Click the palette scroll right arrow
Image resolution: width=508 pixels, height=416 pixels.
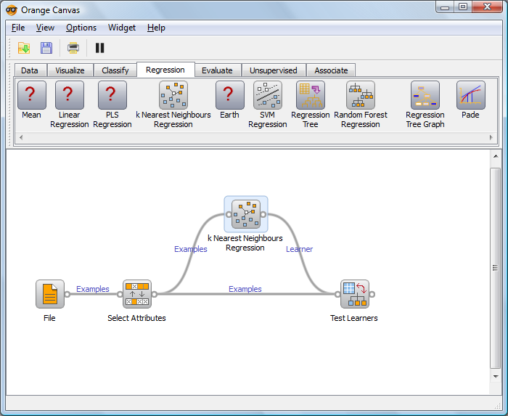click(x=491, y=137)
